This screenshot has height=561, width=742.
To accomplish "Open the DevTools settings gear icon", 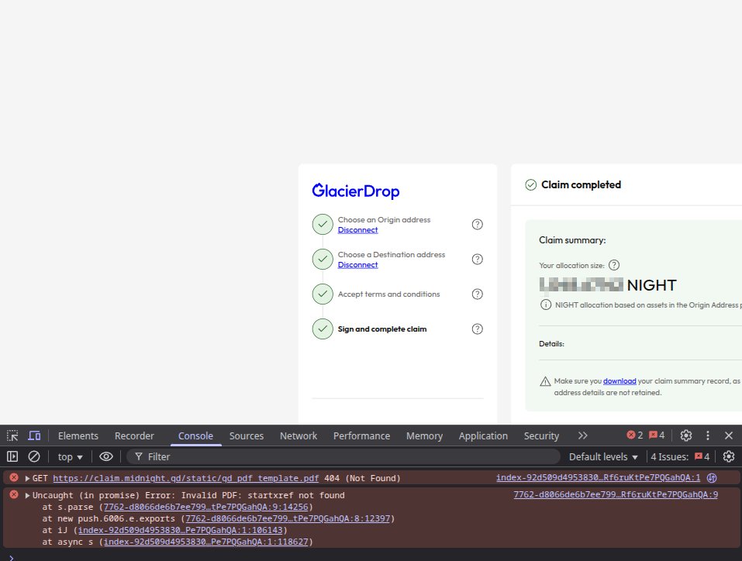I will point(685,435).
